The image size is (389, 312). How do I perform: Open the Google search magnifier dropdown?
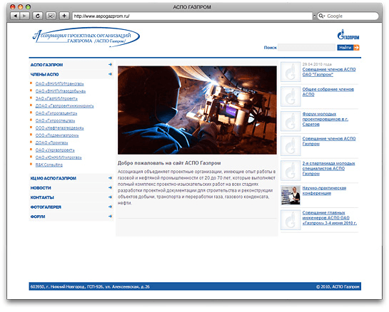point(322,16)
